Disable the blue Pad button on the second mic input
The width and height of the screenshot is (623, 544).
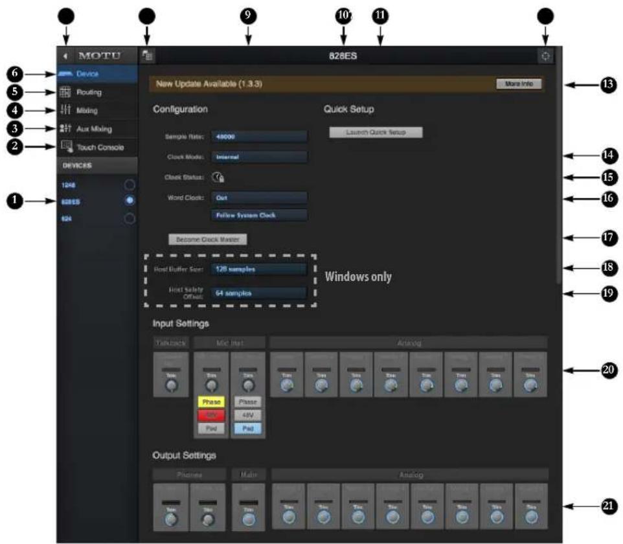247,428
